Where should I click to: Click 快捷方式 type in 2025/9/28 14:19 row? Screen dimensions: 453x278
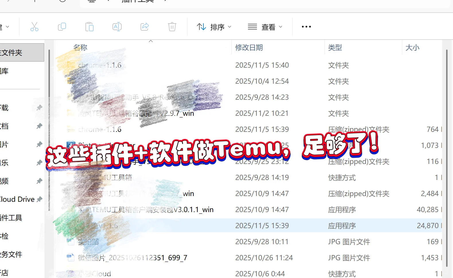point(342,177)
